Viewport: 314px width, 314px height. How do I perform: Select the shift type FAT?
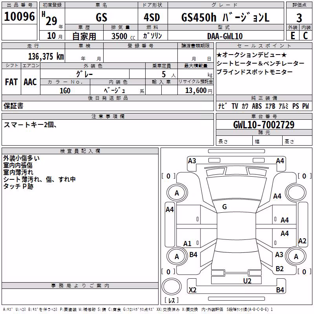(x=11, y=82)
